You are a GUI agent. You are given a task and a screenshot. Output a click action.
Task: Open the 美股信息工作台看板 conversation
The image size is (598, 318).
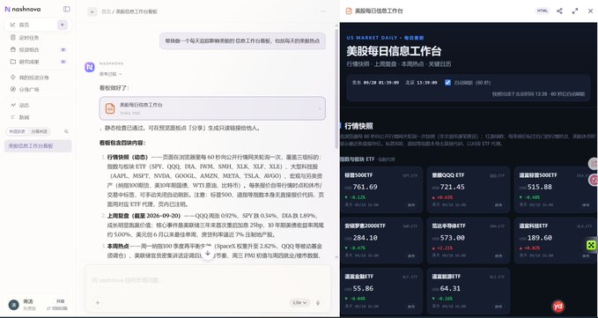click(38, 146)
